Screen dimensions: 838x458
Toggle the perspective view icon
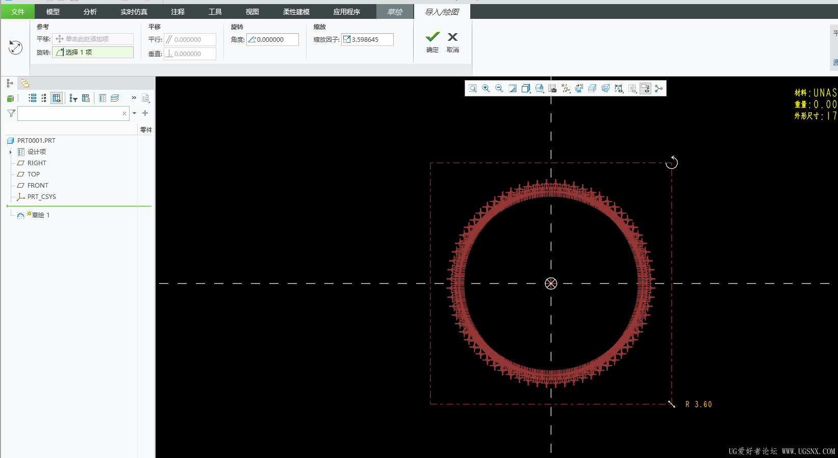tap(605, 89)
